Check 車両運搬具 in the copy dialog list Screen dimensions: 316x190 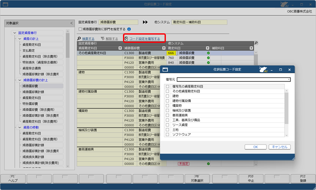[167, 115]
